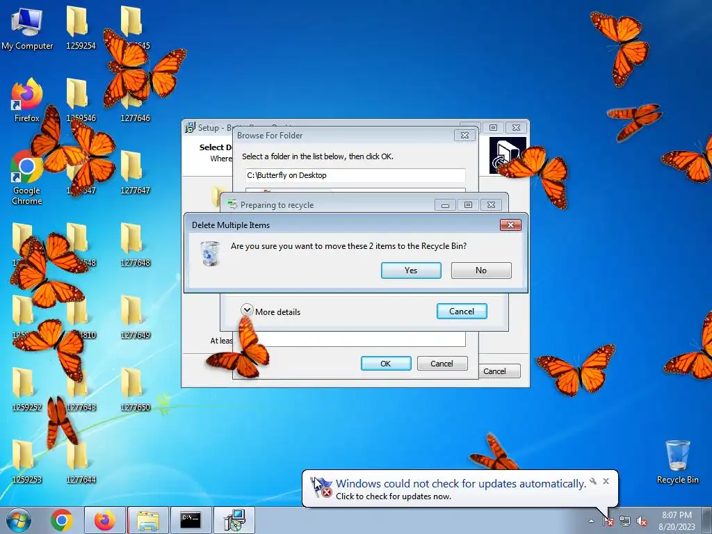
Task: Open My Computer desktop icon
Action: click(x=27, y=28)
